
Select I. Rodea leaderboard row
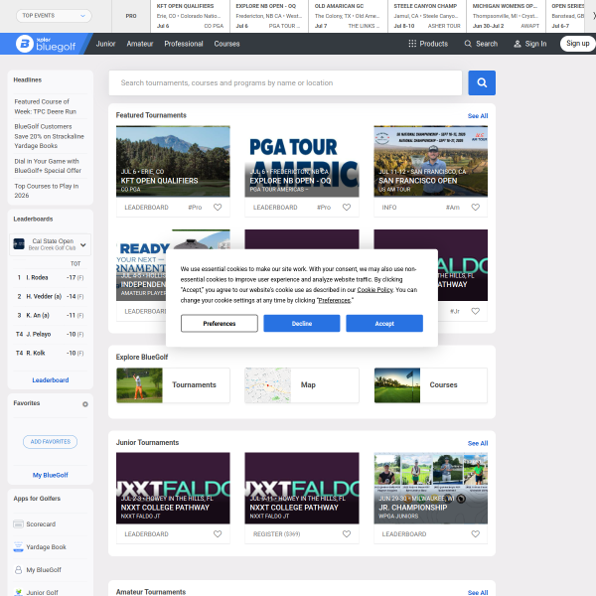(51, 278)
